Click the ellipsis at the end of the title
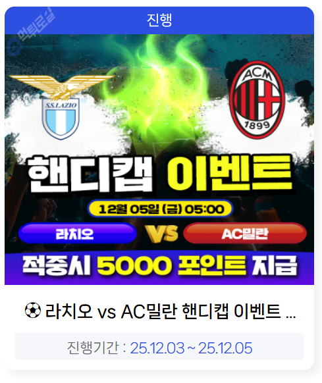 tap(290, 317)
